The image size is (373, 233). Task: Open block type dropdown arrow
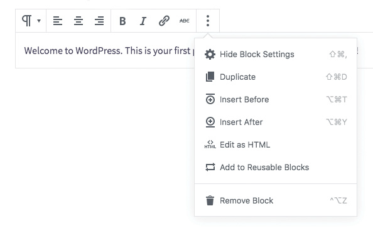point(39,21)
